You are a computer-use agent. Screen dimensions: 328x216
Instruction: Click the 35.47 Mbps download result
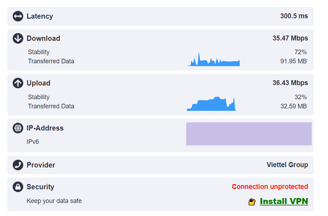coord(290,38)
